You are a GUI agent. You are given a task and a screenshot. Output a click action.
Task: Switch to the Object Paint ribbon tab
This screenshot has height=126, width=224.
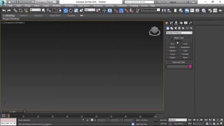point(55,15)
